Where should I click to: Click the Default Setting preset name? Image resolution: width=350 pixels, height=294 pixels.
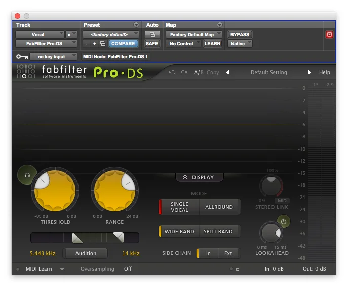(x=269, y=72)
